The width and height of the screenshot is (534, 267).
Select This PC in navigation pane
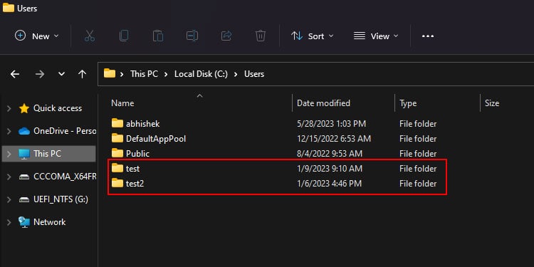click(47, 154)
